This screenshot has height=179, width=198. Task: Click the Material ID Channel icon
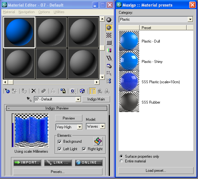(x=73, y=91)
